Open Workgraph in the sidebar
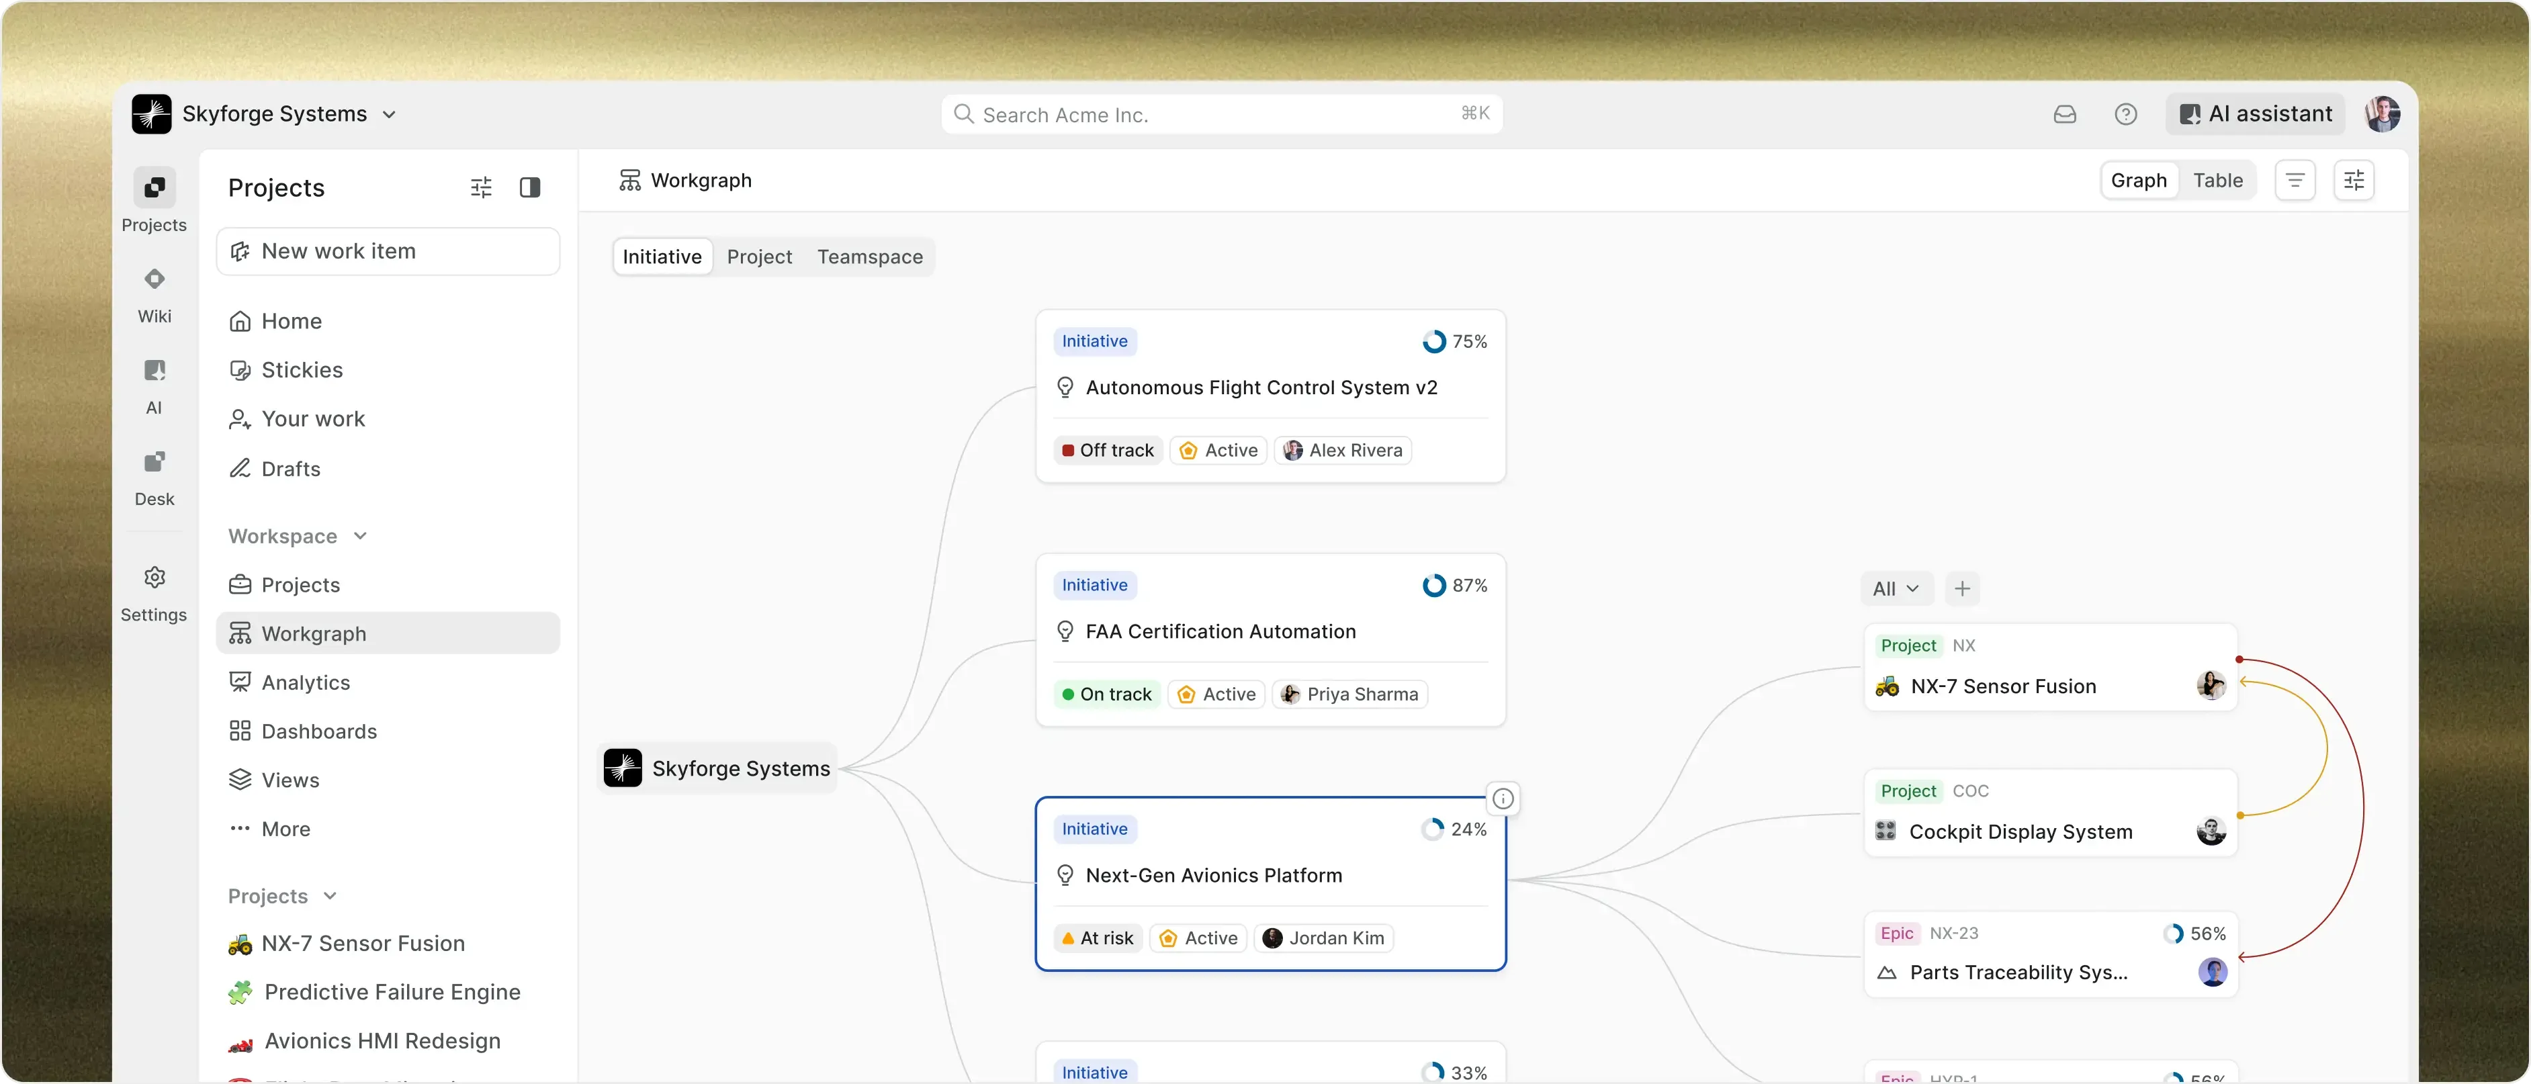The width and height of the screenshot is (2531, 1084). pyautogui.click(x=388, y=634)
